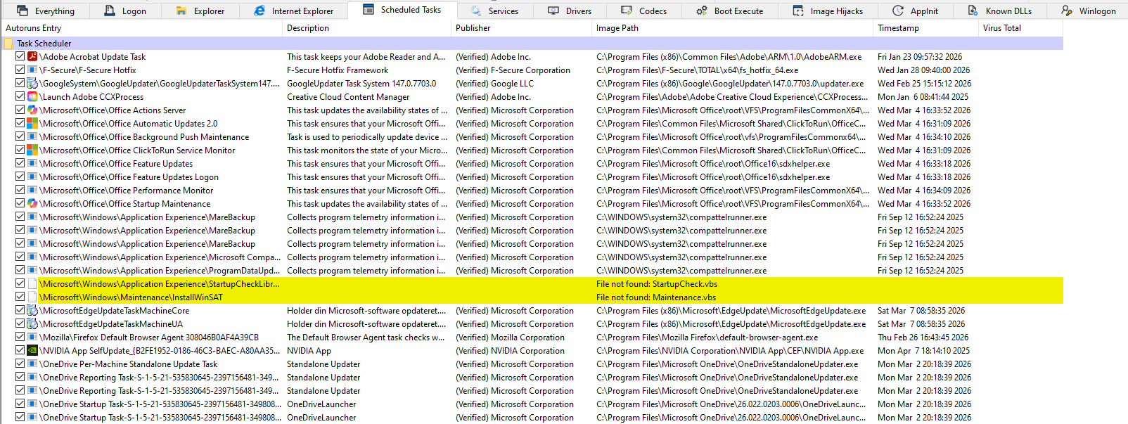Screen dimensions: 1128x424
Task: Disable Launch Adobe CCXProcess checkbox
Action: (20, 96)
